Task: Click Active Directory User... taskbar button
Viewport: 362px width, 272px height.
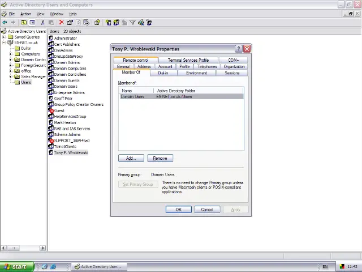Action: tap(100, 266)
